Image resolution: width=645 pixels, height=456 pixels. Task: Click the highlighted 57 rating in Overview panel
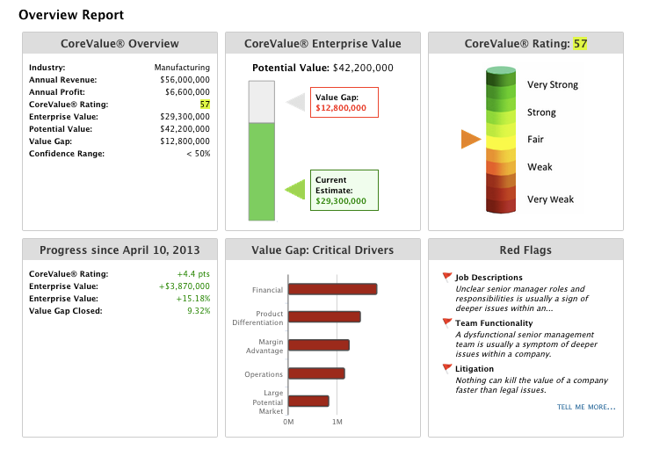coord(205,104)
